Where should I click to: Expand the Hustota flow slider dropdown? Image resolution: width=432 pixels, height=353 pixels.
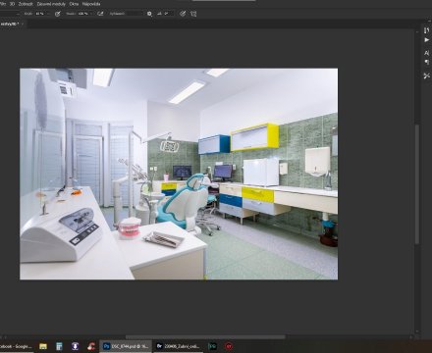(x=91, y=14)
